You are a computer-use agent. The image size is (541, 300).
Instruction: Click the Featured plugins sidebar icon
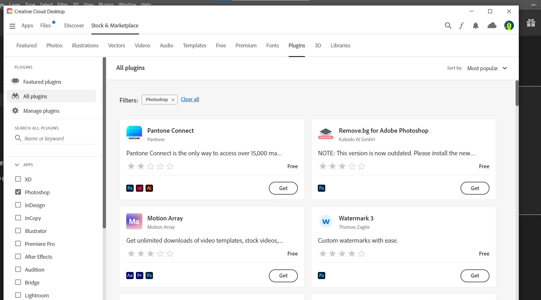pos(15,81)
